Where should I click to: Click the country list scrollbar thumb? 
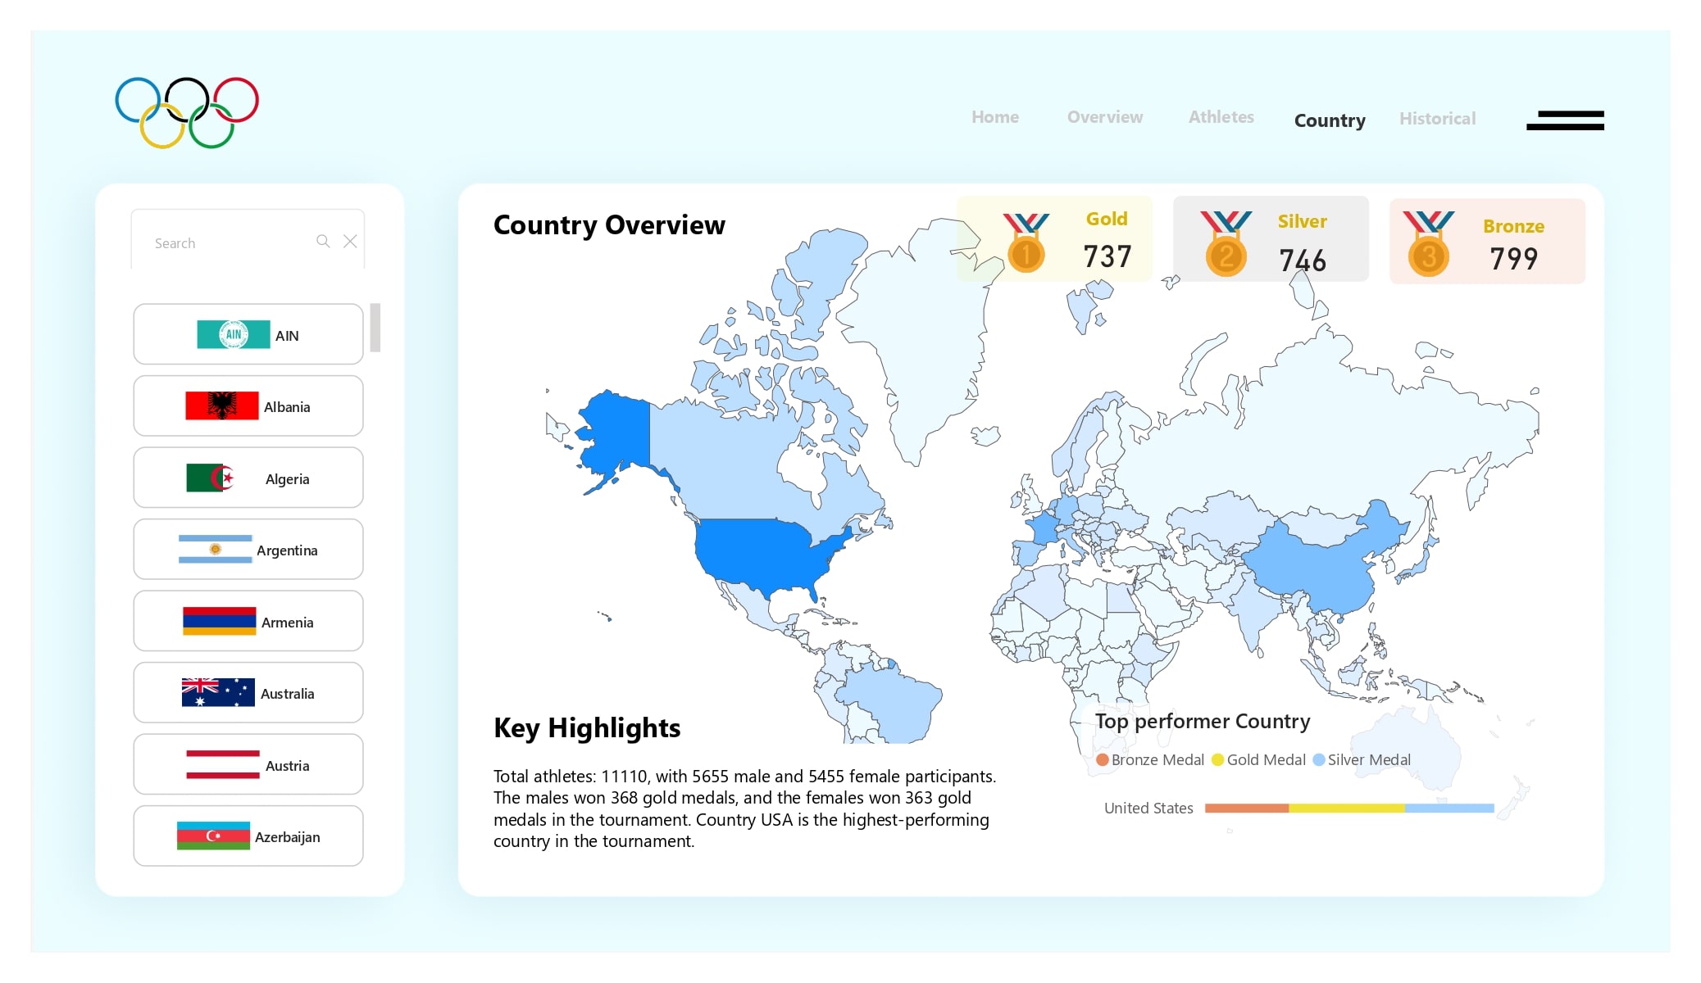pyautogui.click(x=375, y=328)
